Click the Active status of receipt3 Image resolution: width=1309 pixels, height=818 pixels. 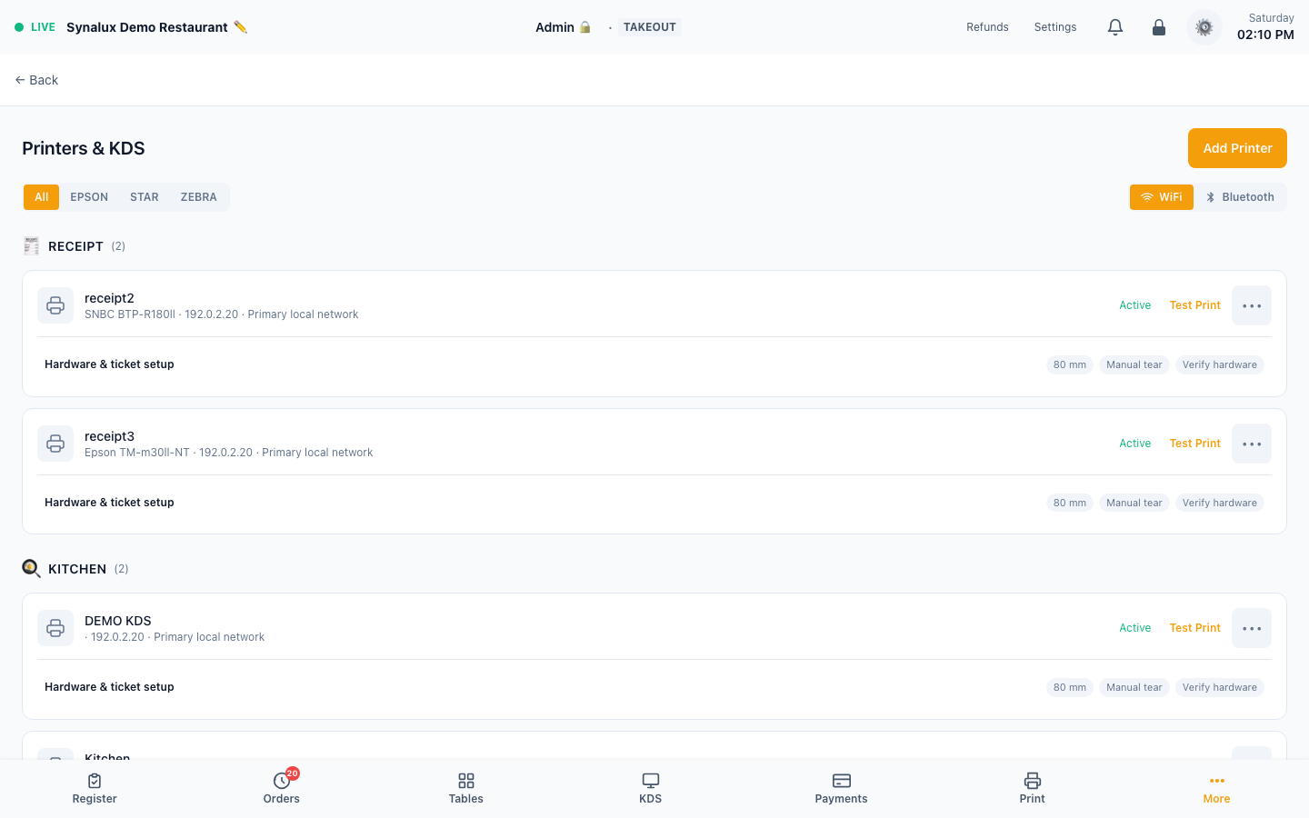(x=1135, y=444)
